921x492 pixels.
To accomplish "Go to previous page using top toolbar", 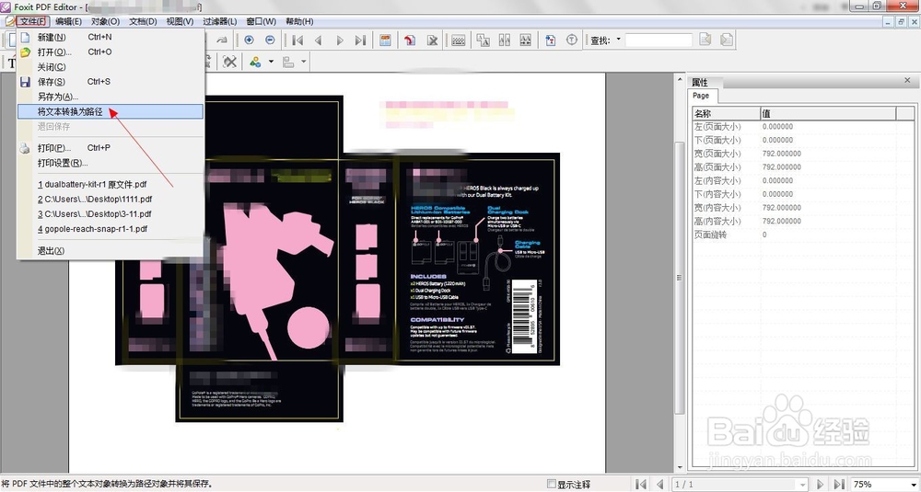I will pyautogui.click(x=319, y=40).
